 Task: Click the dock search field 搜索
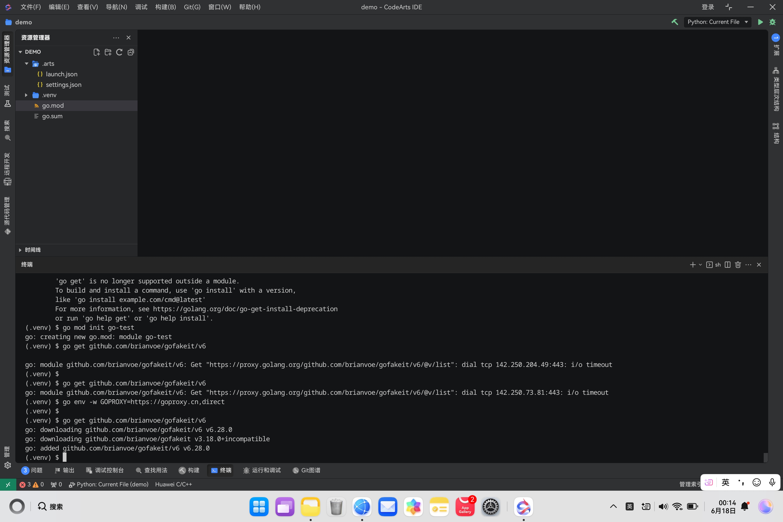50,507
